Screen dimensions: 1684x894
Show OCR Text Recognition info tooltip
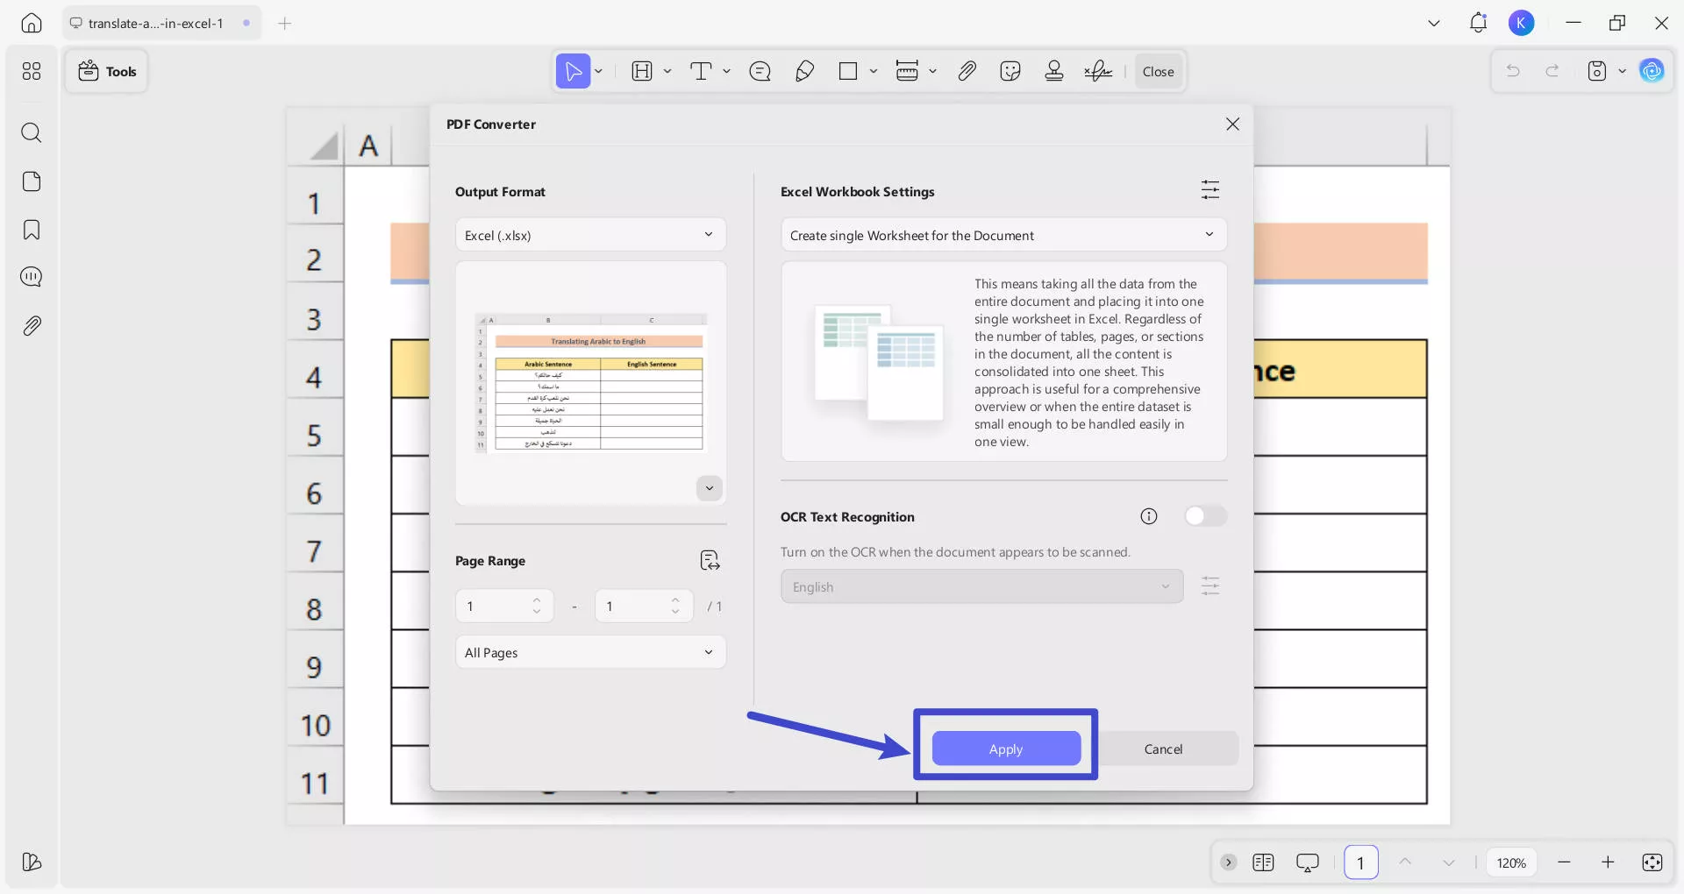point(1149,516)
